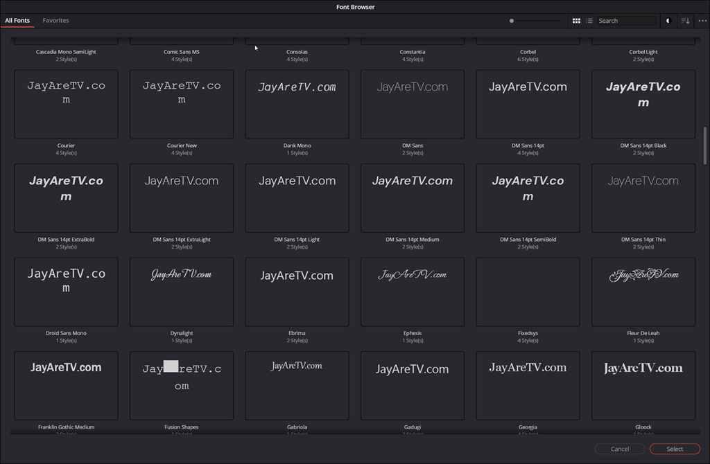
Task: Select the Fusion Shapes font tile
Action: pyautogui.click(x=182, y=385)
